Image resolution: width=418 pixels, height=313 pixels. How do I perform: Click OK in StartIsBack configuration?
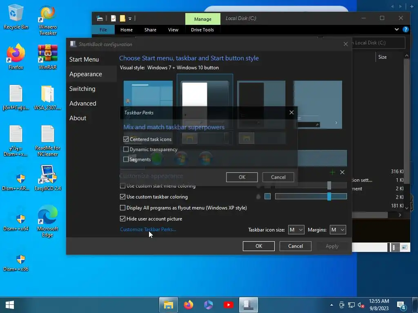[258, 246]
